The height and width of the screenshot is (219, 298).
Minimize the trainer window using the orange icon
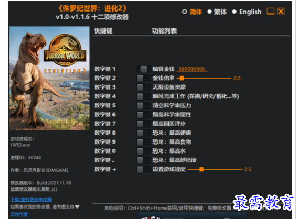click(x=271, y=12)
